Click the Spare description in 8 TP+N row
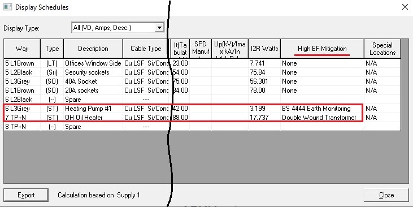Screen dimensions: 413x207 [93, 127]
